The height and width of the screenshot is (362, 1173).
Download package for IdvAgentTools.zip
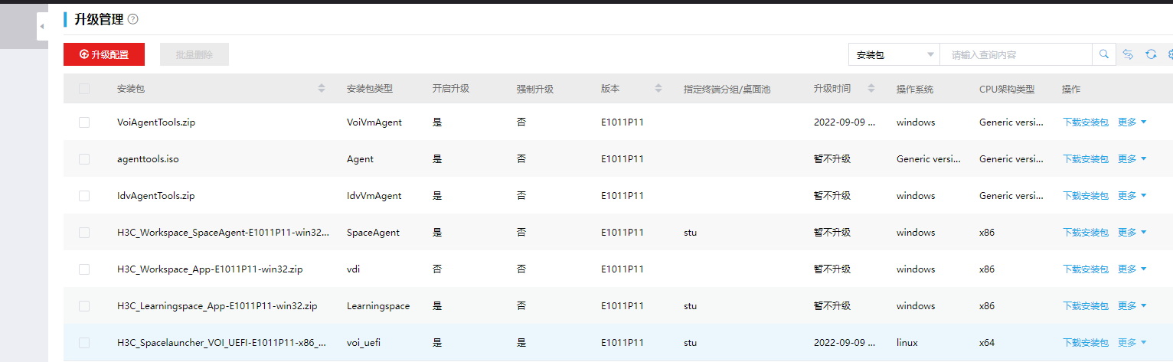tap(1085, 196)
